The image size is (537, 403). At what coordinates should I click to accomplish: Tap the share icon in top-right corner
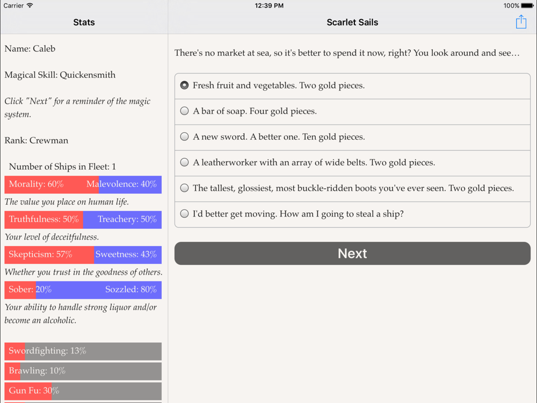click(x=521, y=22)
